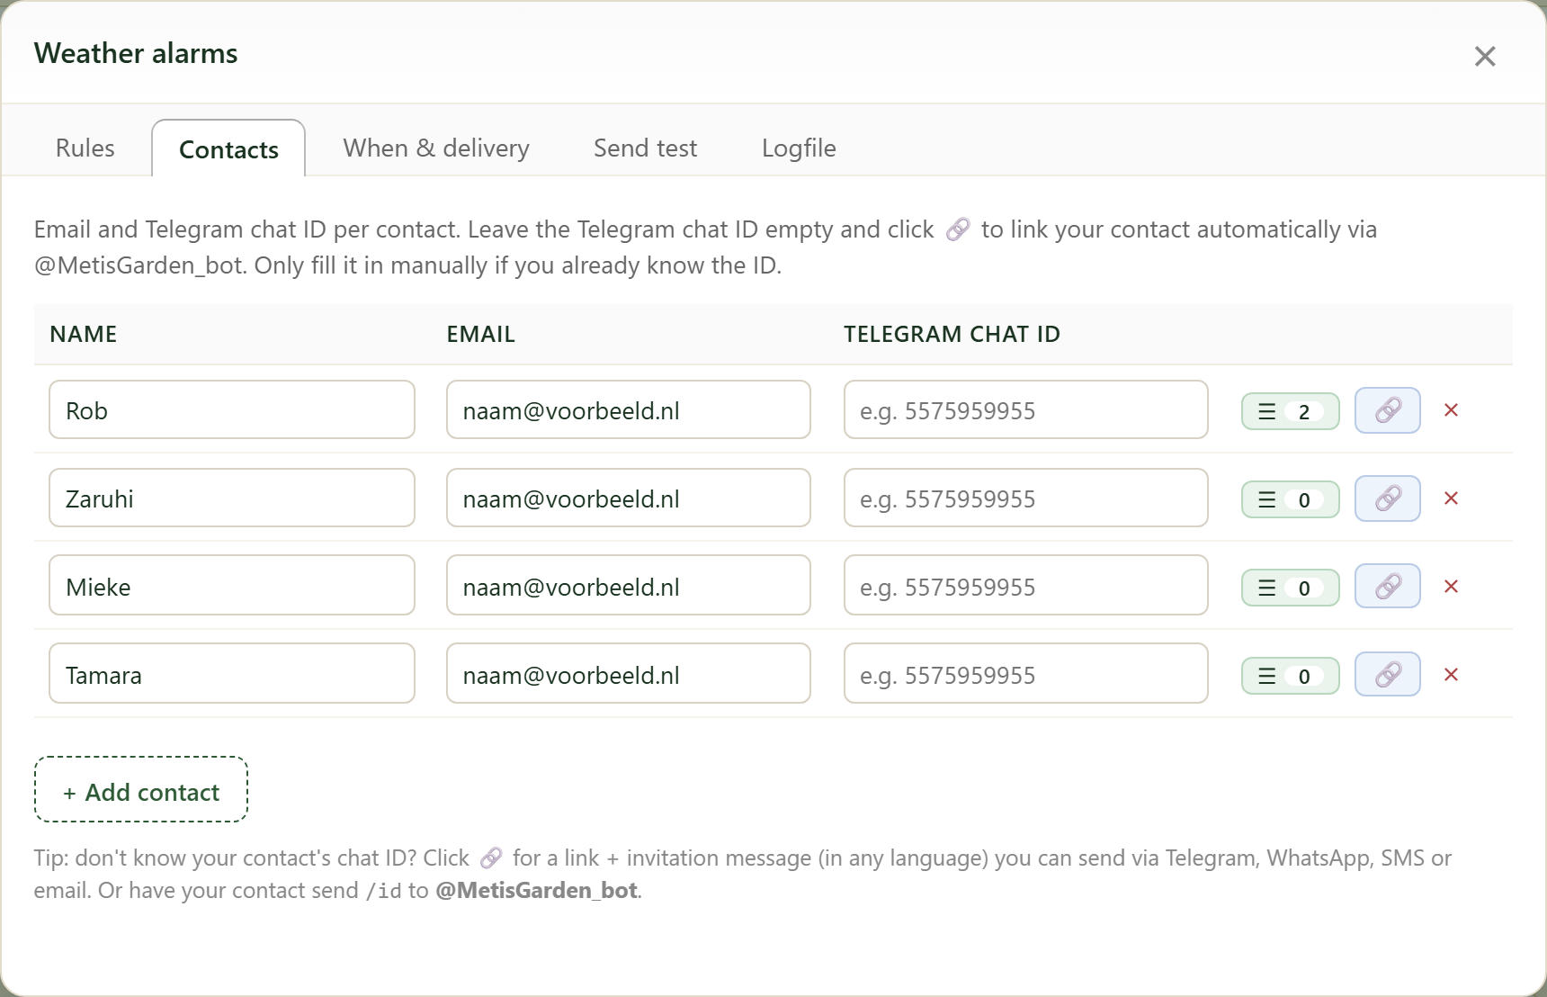
Task: Click the bold @MetisGarden_bot text in tip
Action: tap(537, 890)
